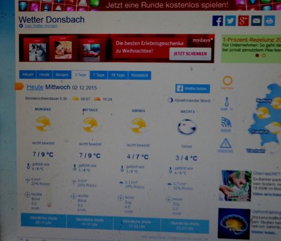Click the 1-Prozent-Regelung ad headline

(x=252, y=40)
